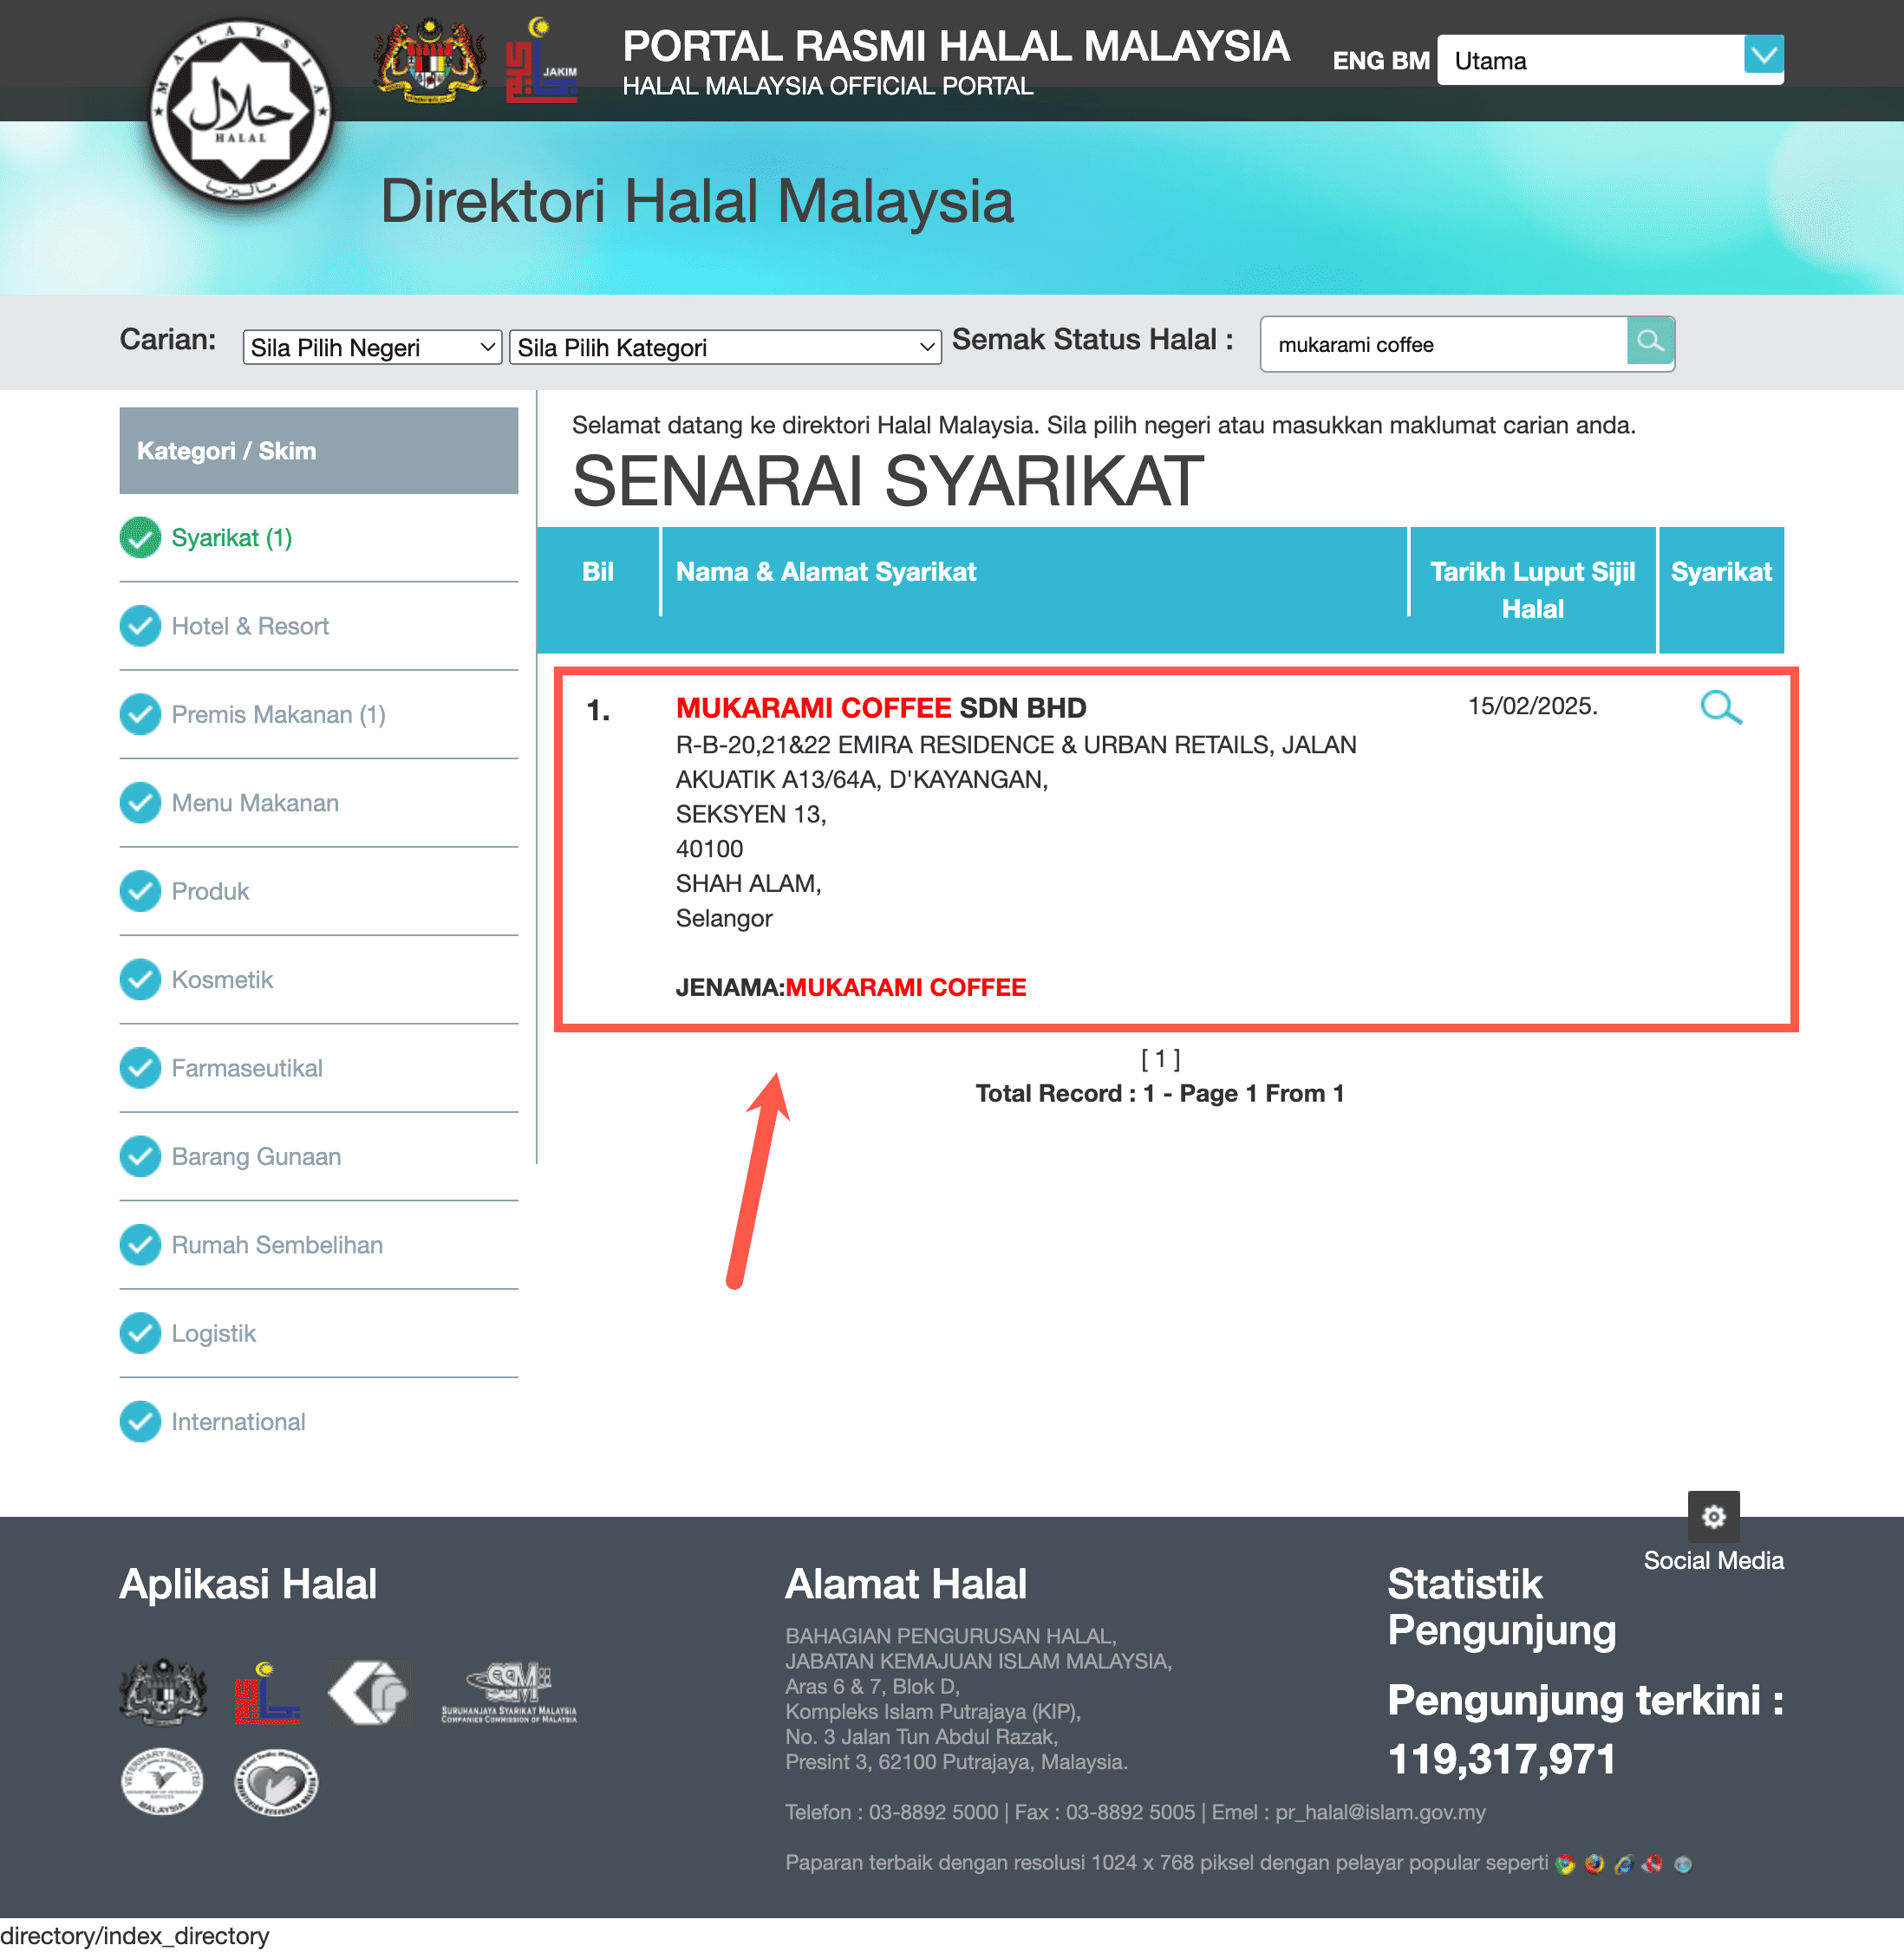The width and height of the screenshot is (1904, 1952).
Task: Switch language to BM
Action: (x=1410, y=61)
